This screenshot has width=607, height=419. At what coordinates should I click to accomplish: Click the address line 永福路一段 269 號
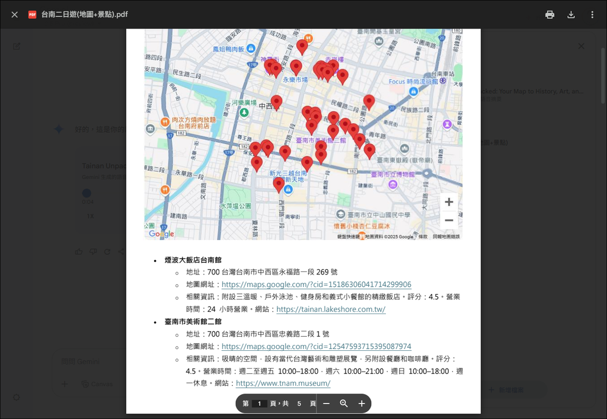261,273
